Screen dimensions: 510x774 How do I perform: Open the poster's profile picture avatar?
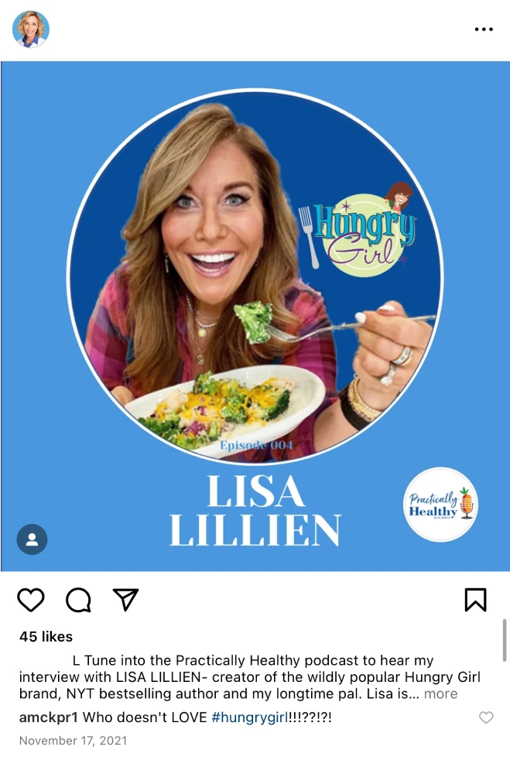coord(31,29)
